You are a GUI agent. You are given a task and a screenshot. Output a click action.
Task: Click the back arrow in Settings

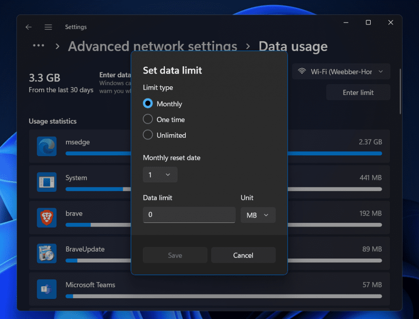coord(28,27)
